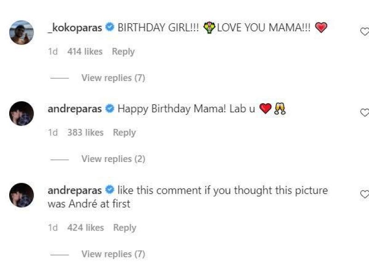Click andreparas avatar beside "like this comment"
369x267 pixels.
click(21, 195)
